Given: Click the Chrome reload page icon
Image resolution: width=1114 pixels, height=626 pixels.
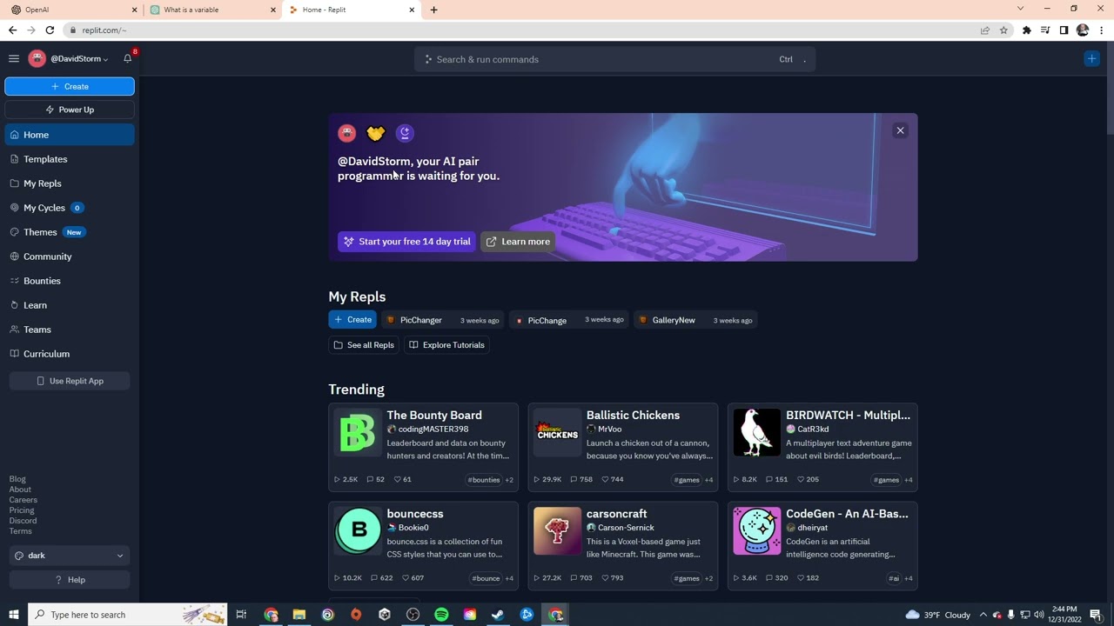Looking at the screenshot, I should [x=50, y=30].
